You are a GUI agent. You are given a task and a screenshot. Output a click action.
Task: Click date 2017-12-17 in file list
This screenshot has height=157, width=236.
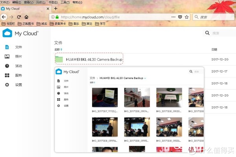tap(220, 71)
